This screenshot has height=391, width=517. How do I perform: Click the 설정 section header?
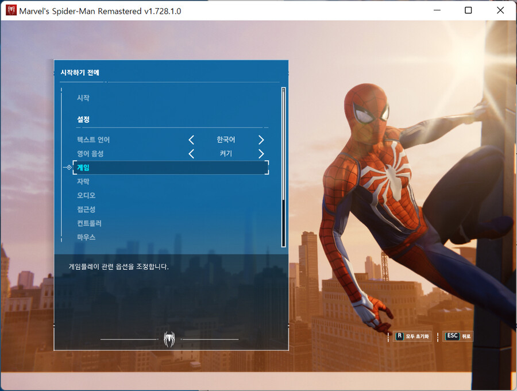tap(83, 119)
